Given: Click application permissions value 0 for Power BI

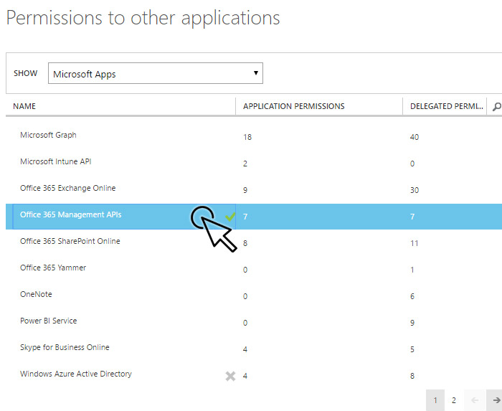Looking at the screenshot, I should (245, 323).
